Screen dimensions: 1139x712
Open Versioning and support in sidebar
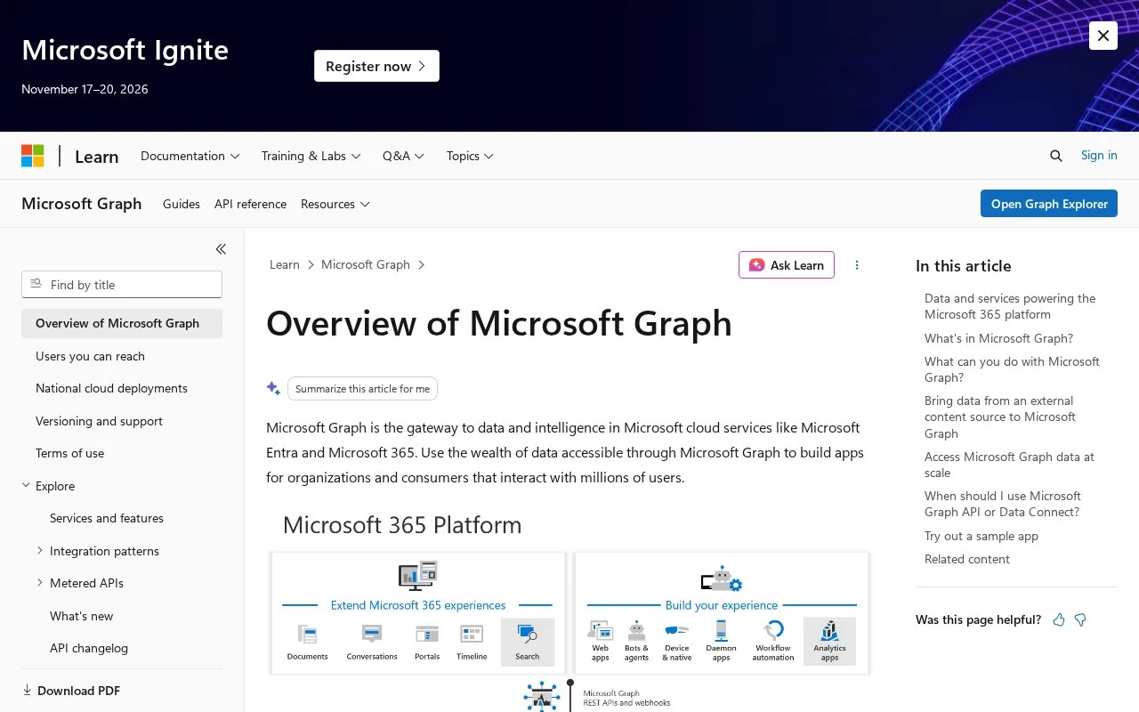pyautogui.click(x=122, y=421)
